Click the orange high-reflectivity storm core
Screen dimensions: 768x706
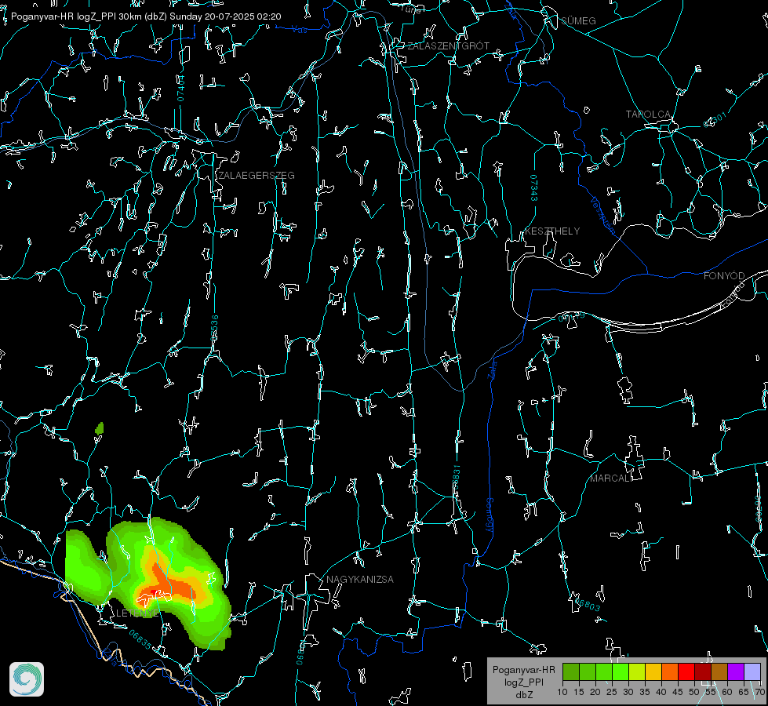tap(168, 588)
